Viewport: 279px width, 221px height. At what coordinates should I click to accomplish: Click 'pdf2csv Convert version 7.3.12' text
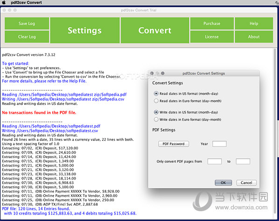click(x=28, y=55)
